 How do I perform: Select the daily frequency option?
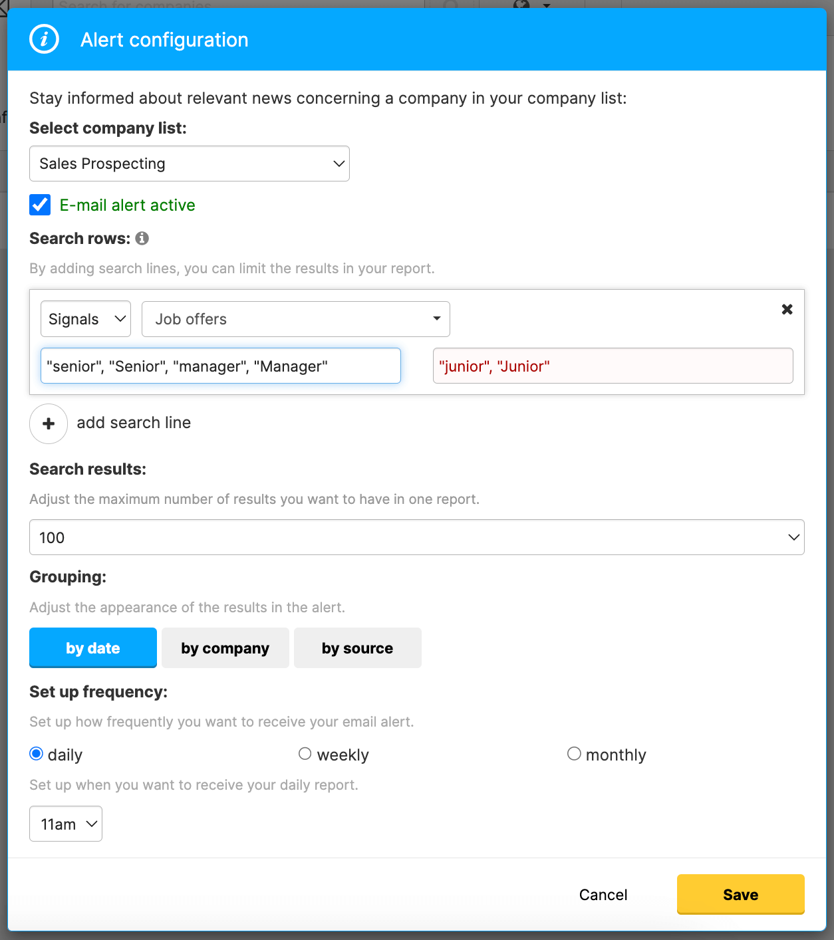click(37, 753)
